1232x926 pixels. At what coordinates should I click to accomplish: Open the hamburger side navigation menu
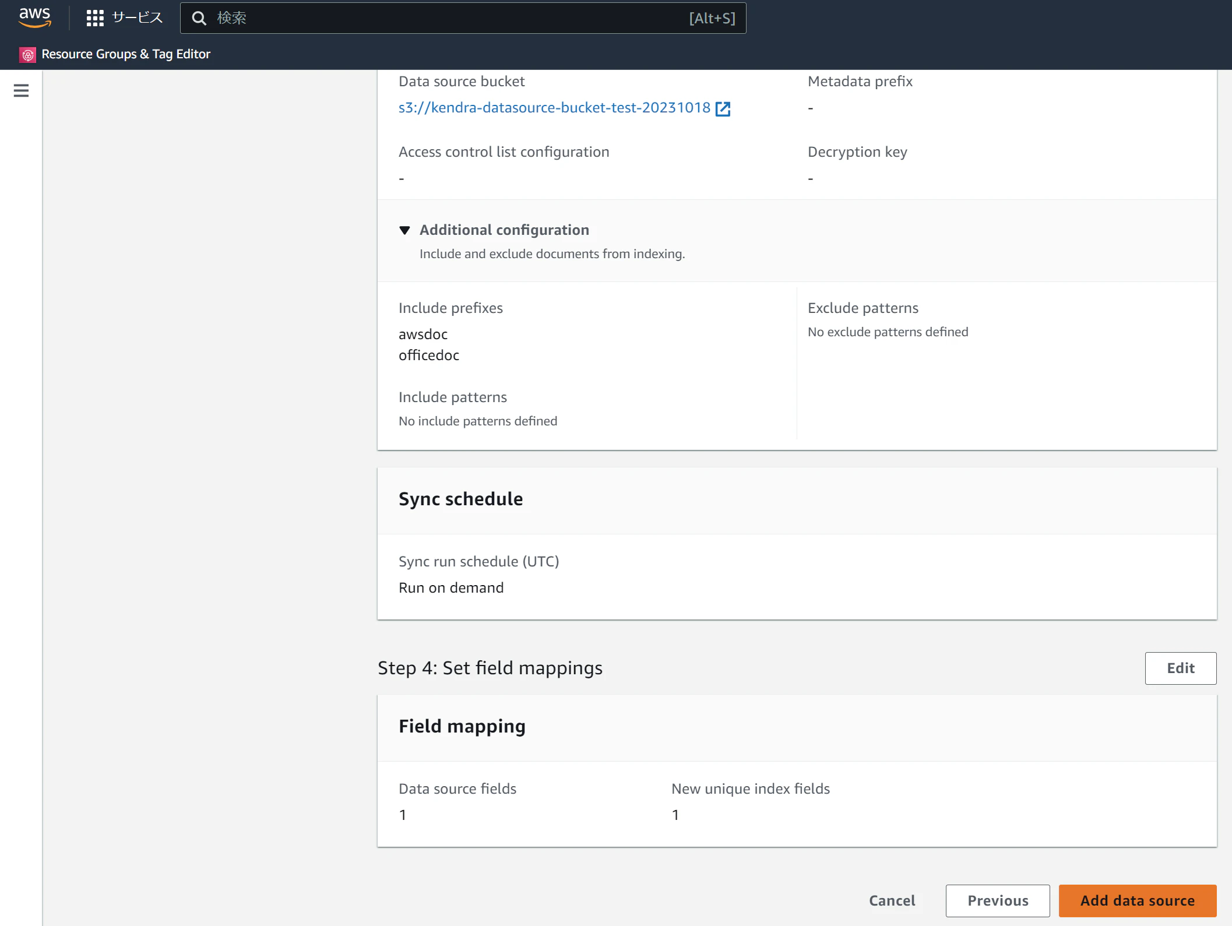[x=21, y=91]
